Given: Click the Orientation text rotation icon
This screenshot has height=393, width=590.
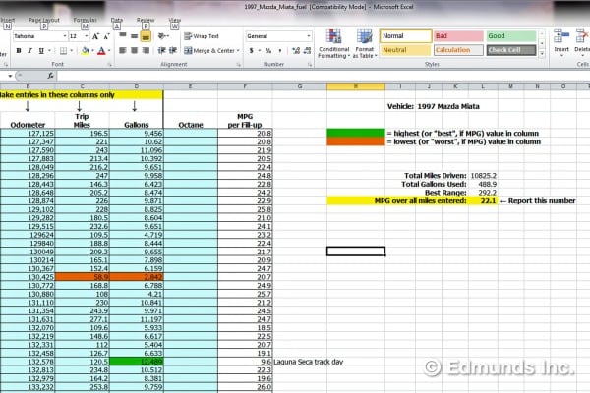Looking at the screenshot, I should coord(162,36).
